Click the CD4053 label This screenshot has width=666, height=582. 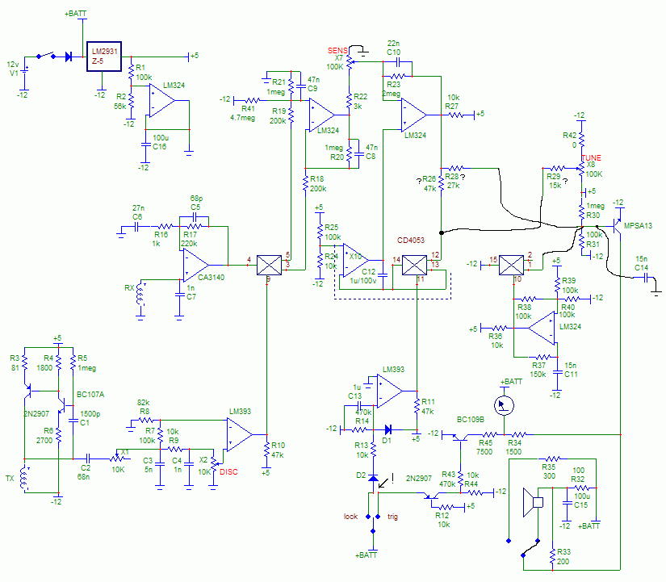point(411,241)
